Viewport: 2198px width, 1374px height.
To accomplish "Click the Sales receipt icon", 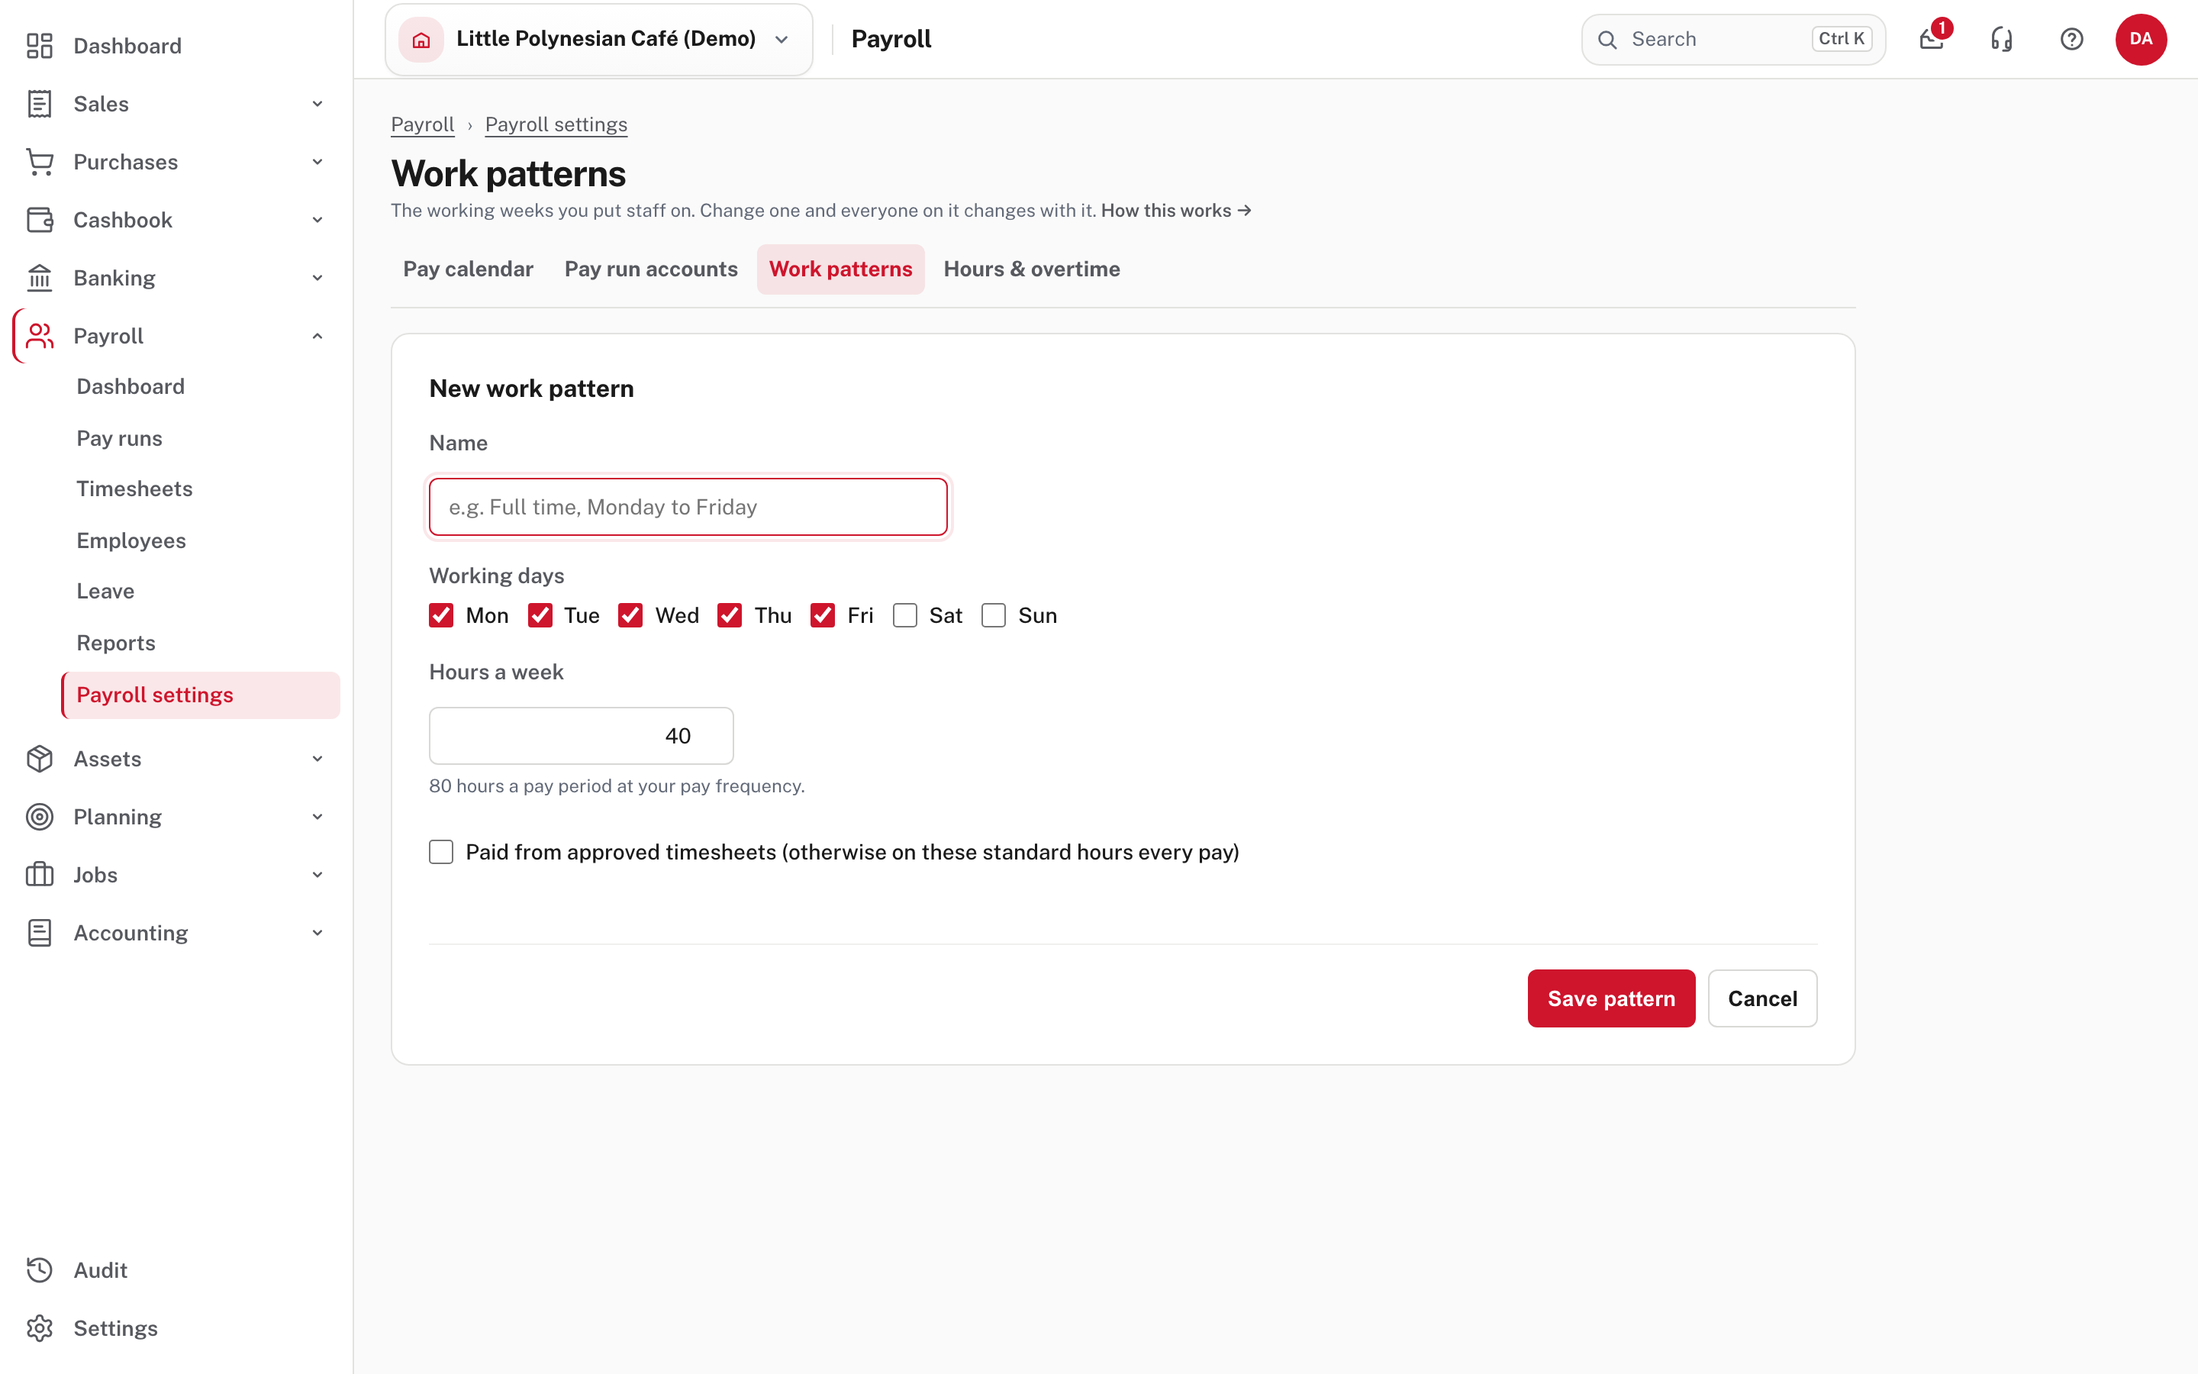I will coord(39,104).
